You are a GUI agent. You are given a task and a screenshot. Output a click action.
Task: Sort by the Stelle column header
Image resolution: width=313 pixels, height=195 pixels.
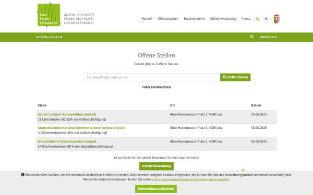point(42,105)
